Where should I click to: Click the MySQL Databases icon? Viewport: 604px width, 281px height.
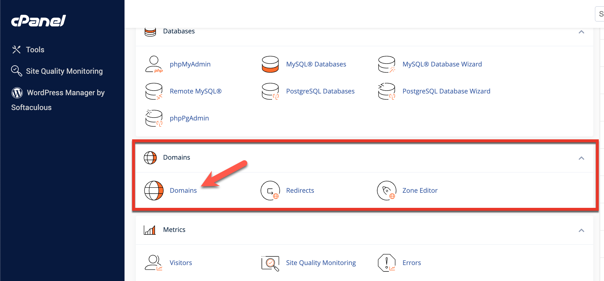point(270,64)
